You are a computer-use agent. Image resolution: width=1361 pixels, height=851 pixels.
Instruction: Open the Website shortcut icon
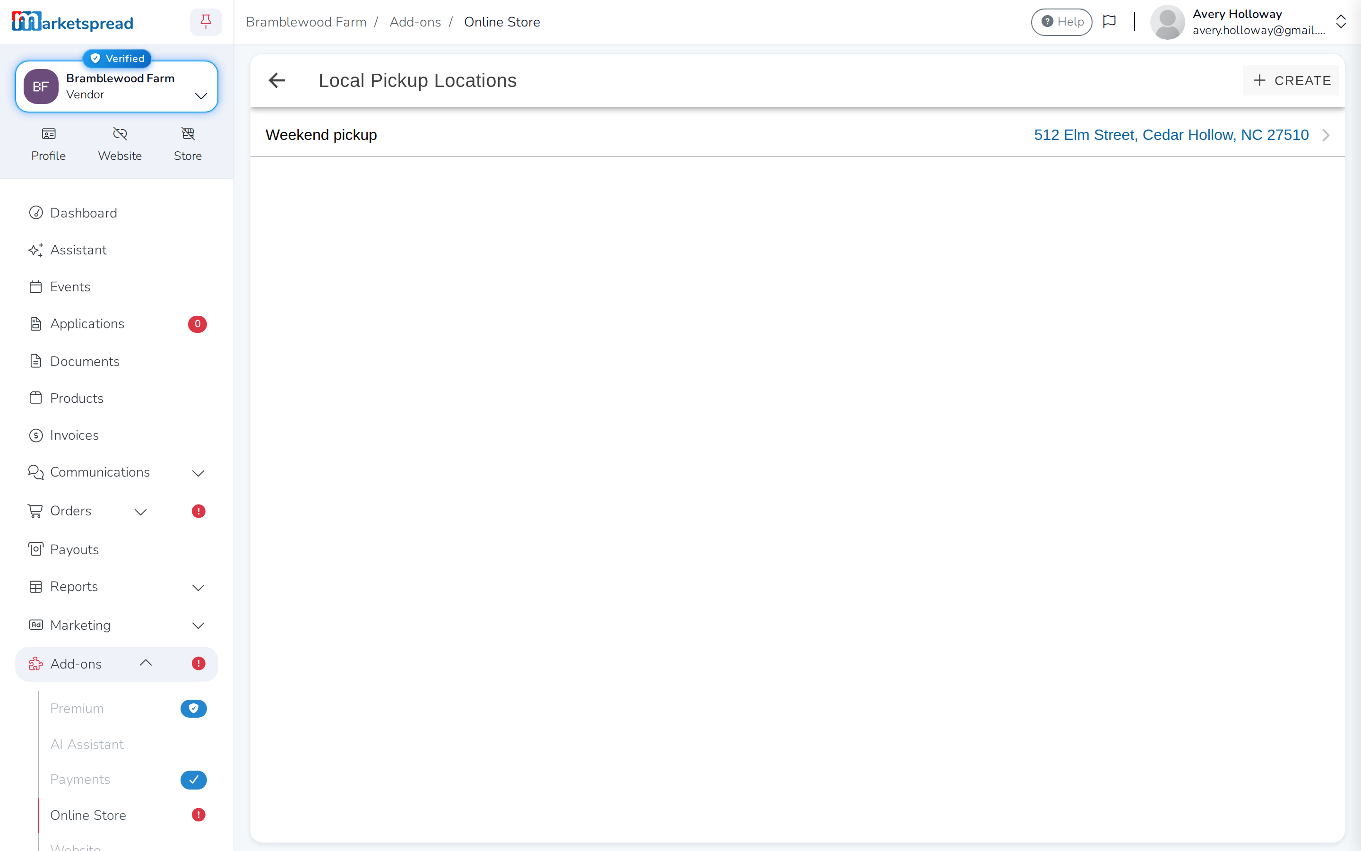click(x=120, y=134)
